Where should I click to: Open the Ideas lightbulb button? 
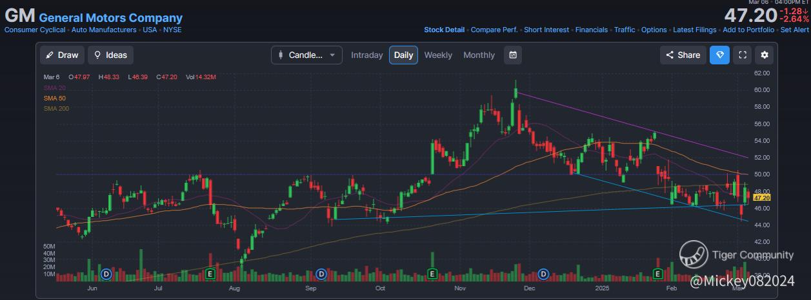(x=110, y=55)
